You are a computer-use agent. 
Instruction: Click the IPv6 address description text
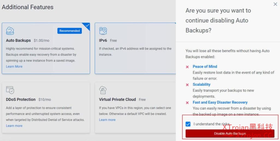[x=135, y=51]
